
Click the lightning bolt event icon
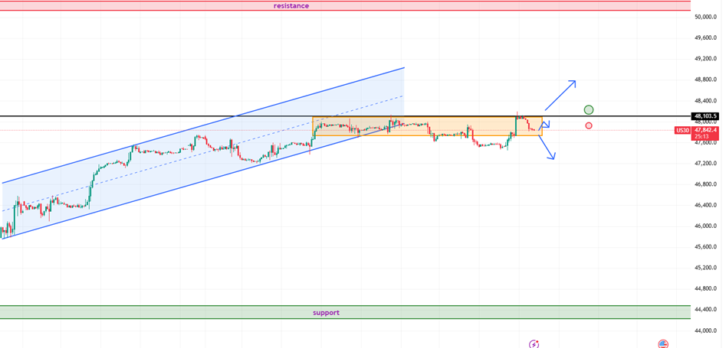pos(534,344)
